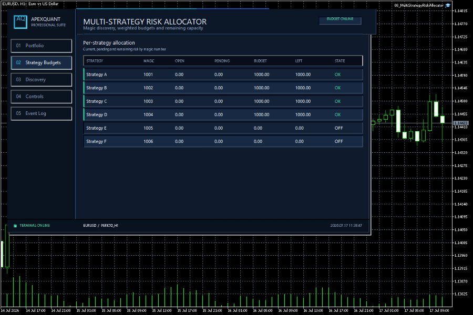Click magic number 1003
This screenshot has width=473, height=315.
tap(148, 101)
